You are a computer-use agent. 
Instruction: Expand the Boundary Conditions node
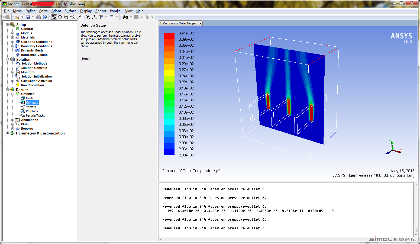pyautogui.click(x=12, y=46)
